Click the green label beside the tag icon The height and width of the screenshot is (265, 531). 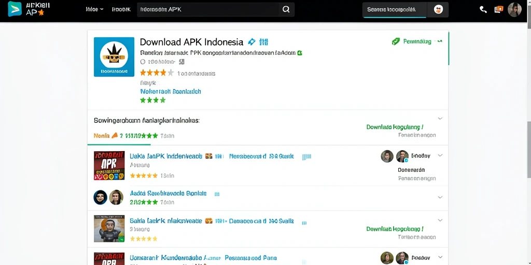coord(417,41)
